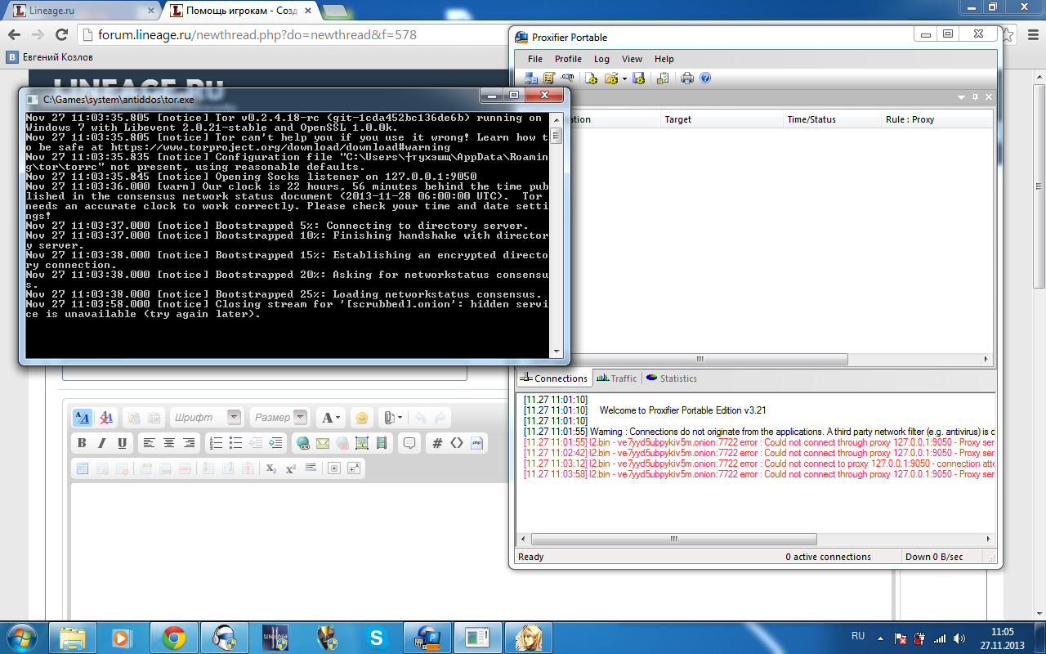Insert an email link icon
Viewport: 1046px width, 654px height.
pyautogui.click(x=323, y=443)
